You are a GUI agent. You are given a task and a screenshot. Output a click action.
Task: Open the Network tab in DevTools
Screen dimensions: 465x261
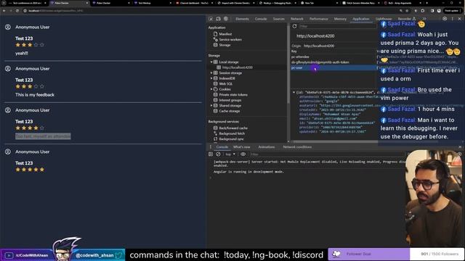(x=297, y=19)
